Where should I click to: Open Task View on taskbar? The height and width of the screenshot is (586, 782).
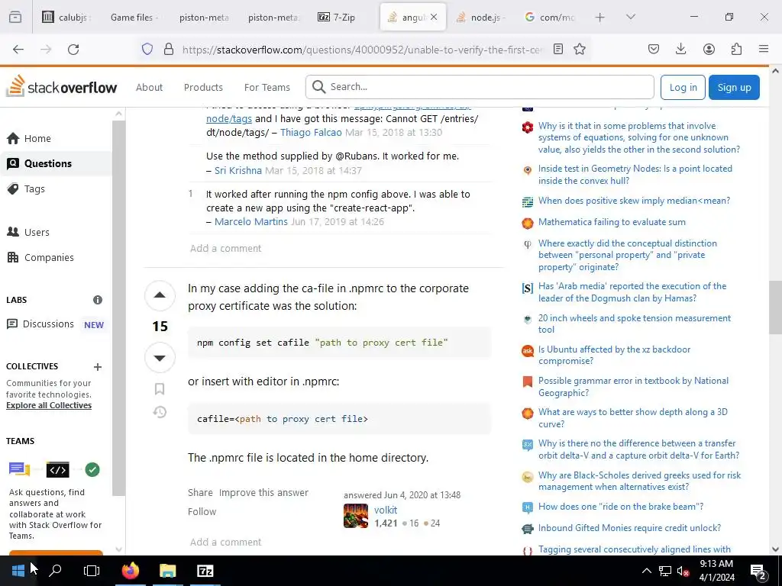click(x=92, y=571)
